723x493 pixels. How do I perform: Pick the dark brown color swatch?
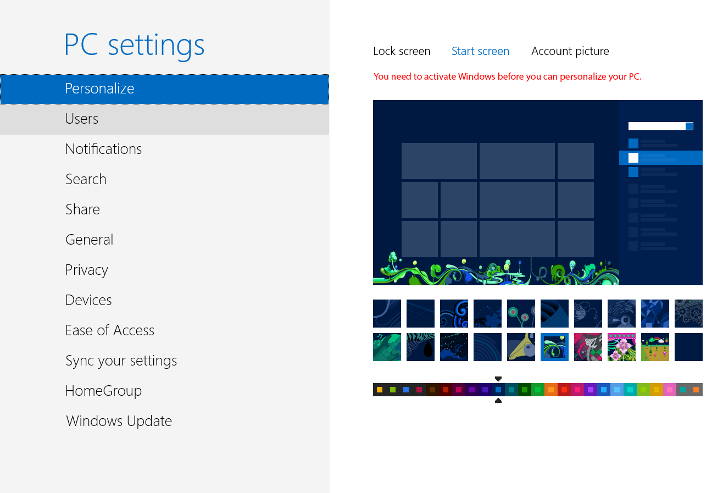pyautogui.click(x=432, y=390)
